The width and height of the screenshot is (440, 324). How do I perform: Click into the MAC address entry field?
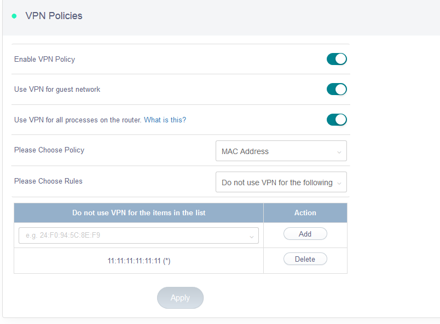pos(131,235)
